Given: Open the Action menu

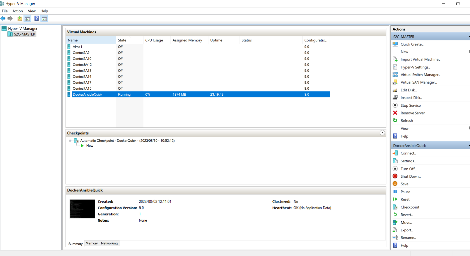Looking at the screenshot, I should 18,11.
